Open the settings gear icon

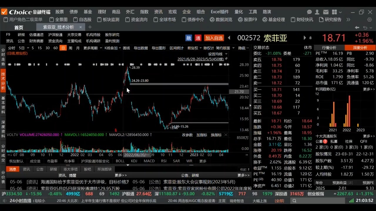pyautogui.click(x=370, y=20)
